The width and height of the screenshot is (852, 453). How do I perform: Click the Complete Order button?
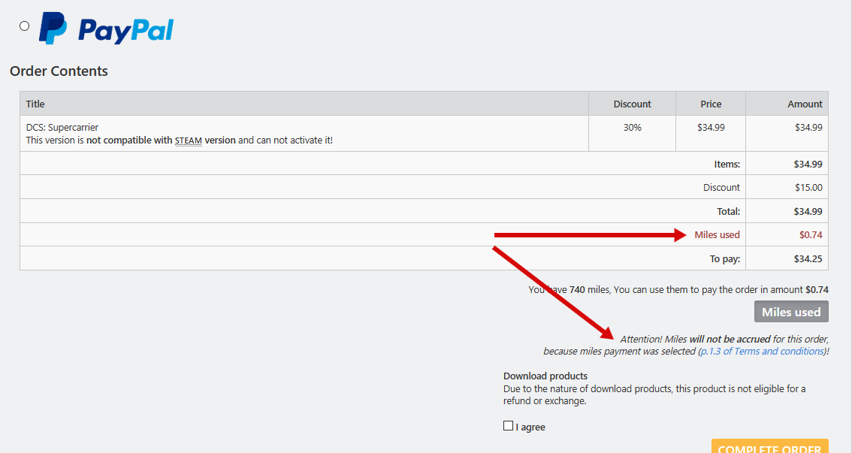click(x=769, y=447)
